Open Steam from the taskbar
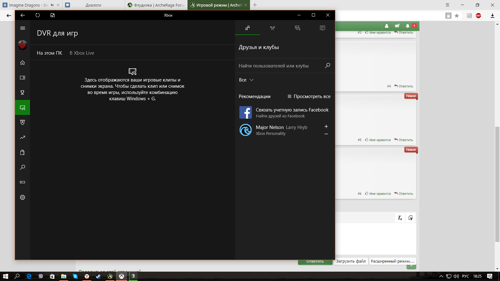500x281 pixels. (x=98, y=276)
